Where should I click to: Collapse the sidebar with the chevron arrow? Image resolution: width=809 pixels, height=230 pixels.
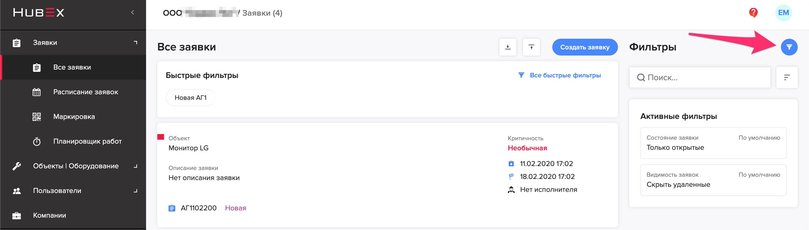pos(133,13)
